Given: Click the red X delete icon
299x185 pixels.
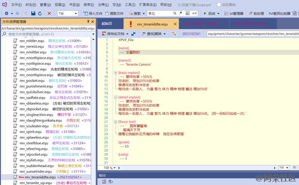Looking at the screenshot, I should click(49, 13).
